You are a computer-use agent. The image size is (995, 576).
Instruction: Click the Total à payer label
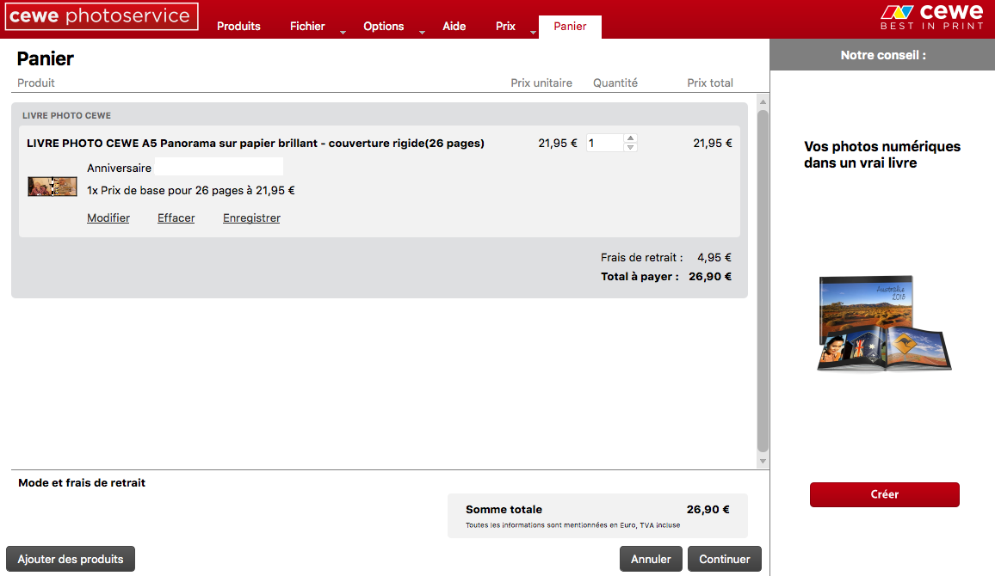[x=640, y=276]
